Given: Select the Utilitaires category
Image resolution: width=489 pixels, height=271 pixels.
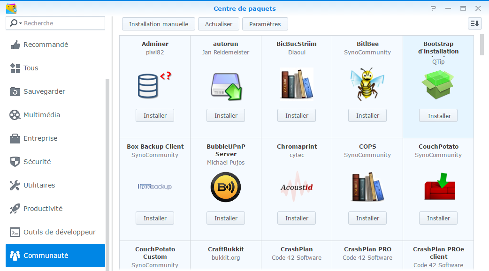Looking at the screenshot, I should point(55,185).
